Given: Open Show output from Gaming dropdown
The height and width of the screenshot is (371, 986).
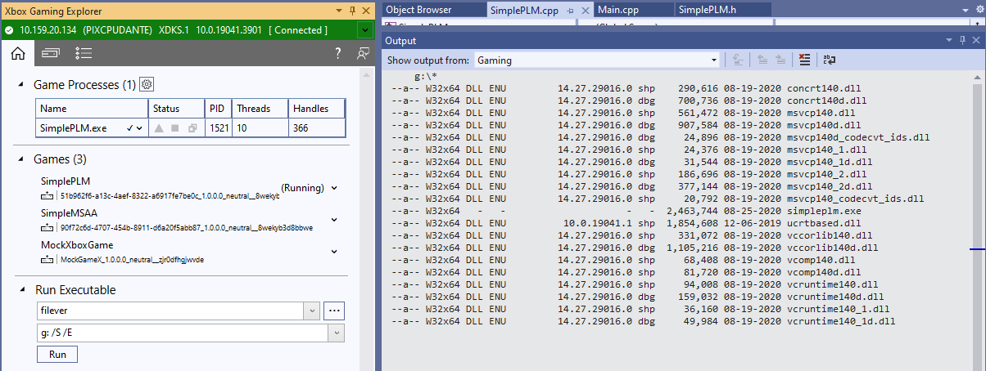Looking at the screenshot, I should point(714,60).
